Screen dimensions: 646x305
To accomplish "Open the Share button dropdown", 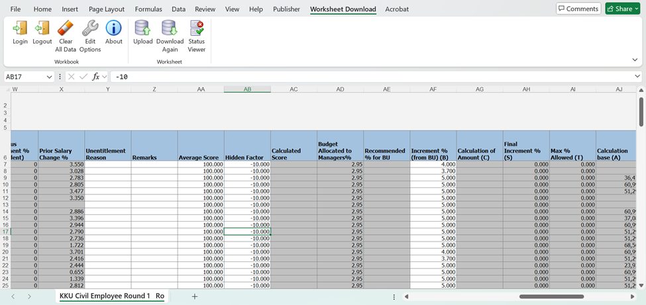I will [636, 9].
